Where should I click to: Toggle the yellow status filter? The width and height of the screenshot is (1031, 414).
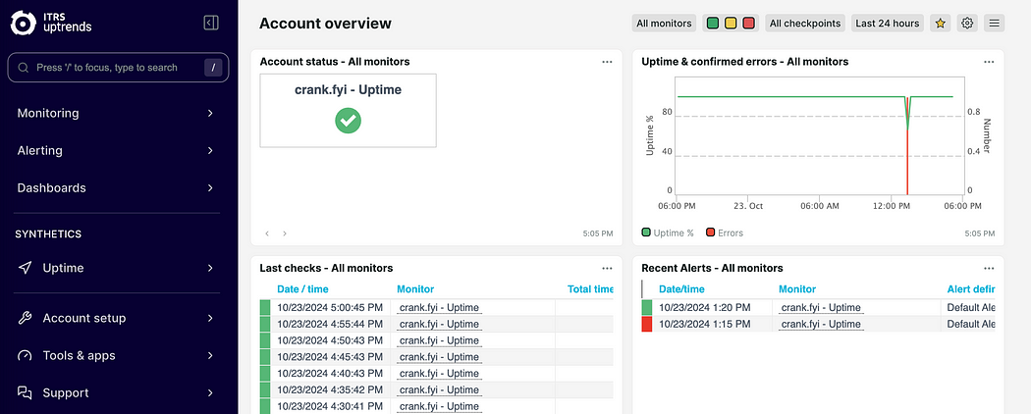coord(731,24)
